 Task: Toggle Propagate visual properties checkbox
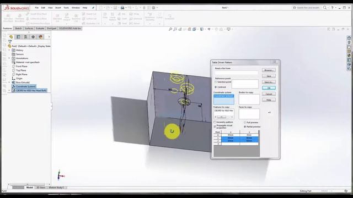tap(215, 127)
